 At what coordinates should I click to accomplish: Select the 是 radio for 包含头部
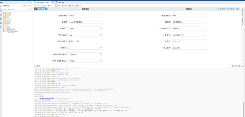point(69,41)
